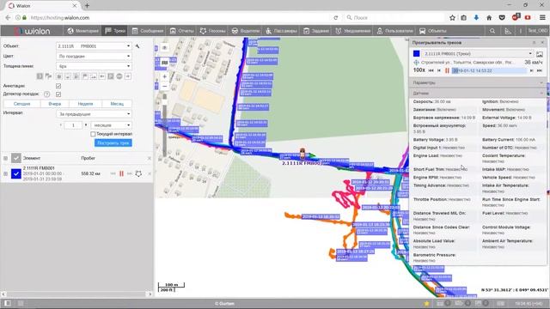Screen dimensions: 550x309
Task: Open the Объект dropdown
Action: pyautogui.click(x=94, y=45)
